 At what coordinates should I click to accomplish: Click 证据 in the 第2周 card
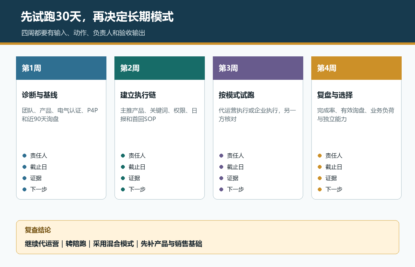134,178
